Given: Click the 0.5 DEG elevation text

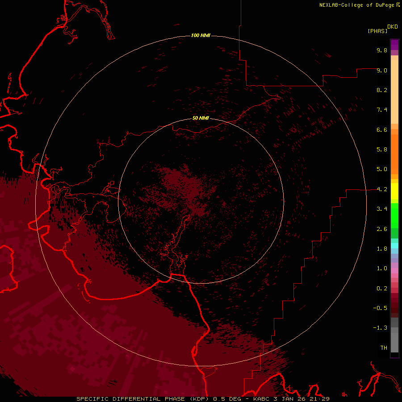Looking at the screenshot, I should (227, 399).
